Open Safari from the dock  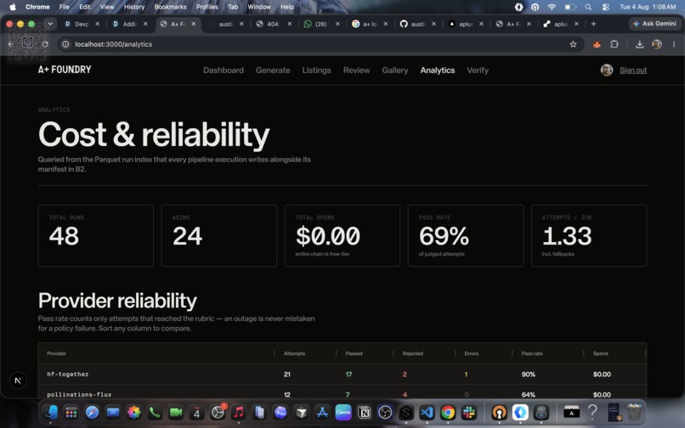click(92, 412)
